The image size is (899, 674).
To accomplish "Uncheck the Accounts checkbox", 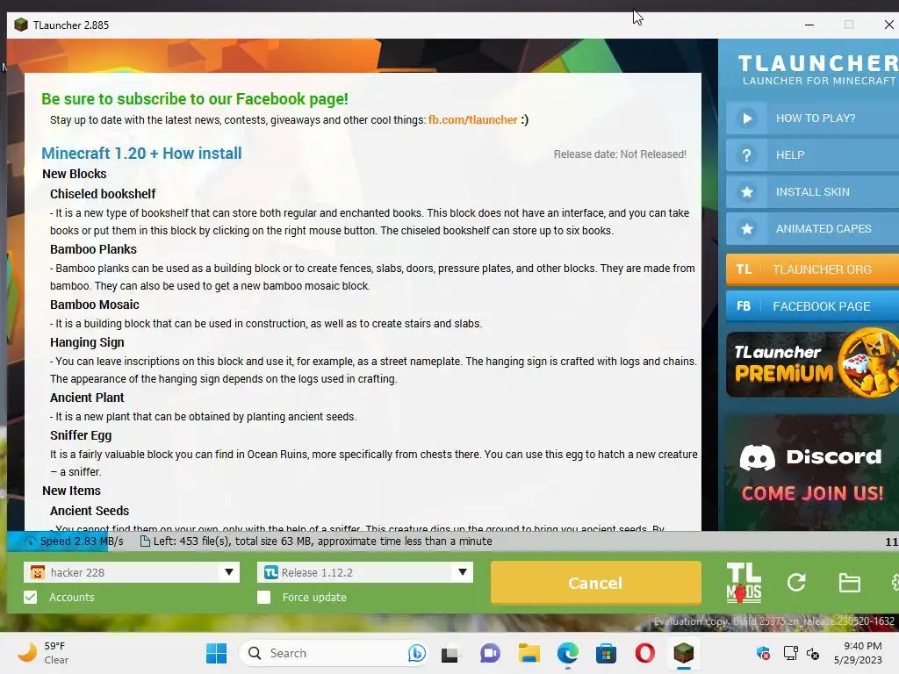I will point(31,597).
